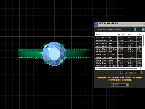The width and height of the screenshot is (145, 109).
Task: Select the Yellow Gold:18KY row
Action: point(118,46)
